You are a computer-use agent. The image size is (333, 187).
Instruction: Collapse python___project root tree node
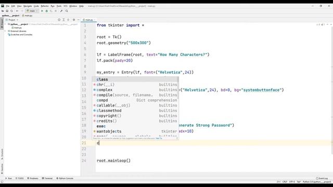6,24
